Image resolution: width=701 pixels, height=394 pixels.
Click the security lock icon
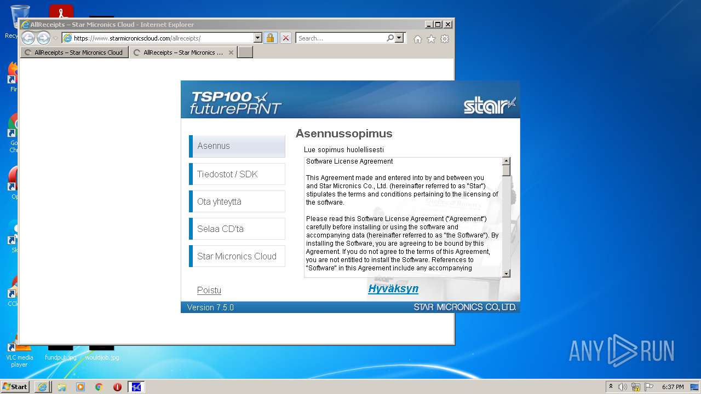[x=270, y=38]
